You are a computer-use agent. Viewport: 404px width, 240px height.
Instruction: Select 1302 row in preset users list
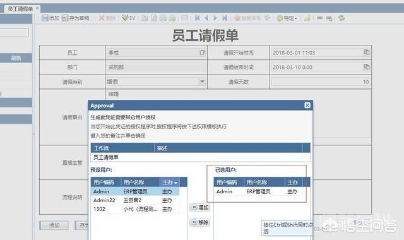[135, 209]
